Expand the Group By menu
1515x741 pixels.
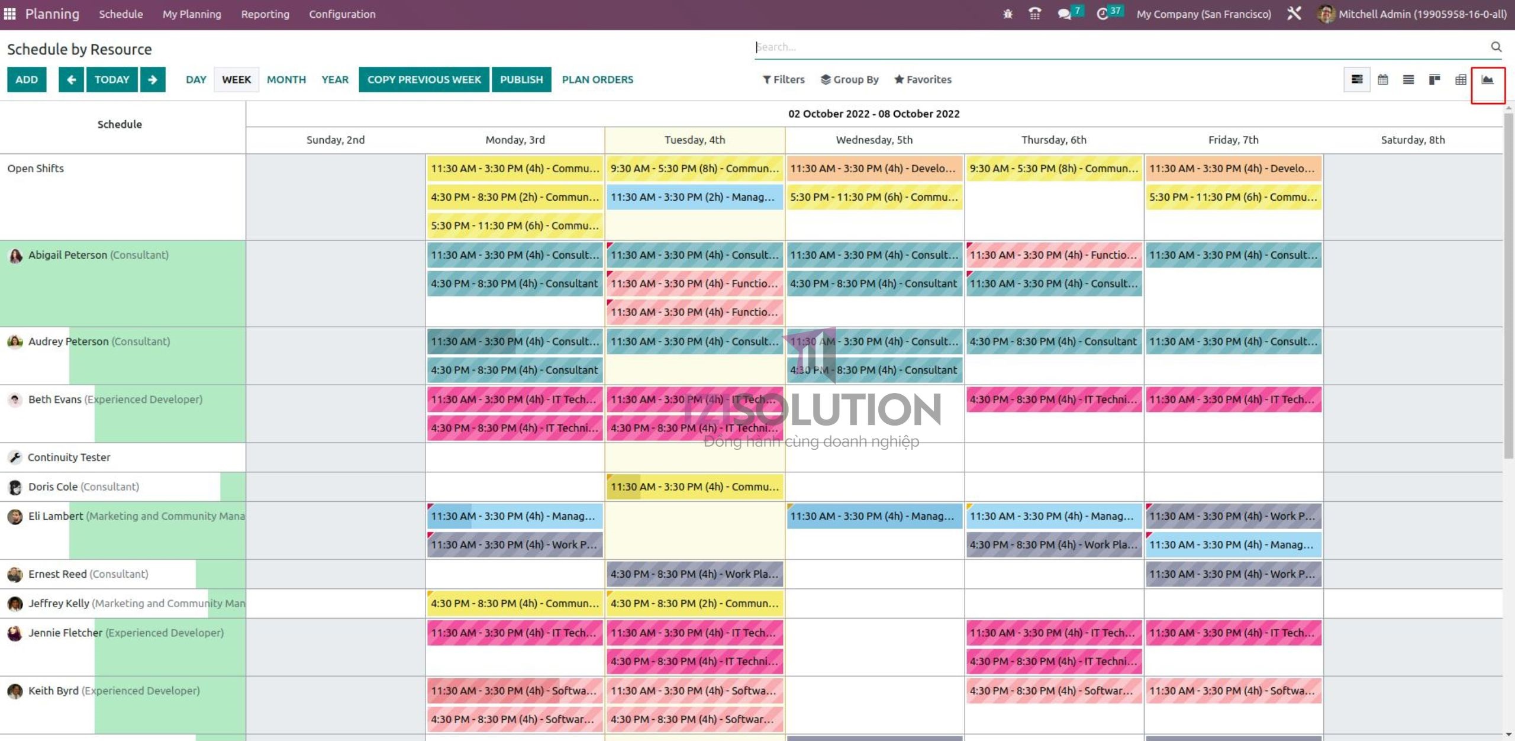[850, 79]
